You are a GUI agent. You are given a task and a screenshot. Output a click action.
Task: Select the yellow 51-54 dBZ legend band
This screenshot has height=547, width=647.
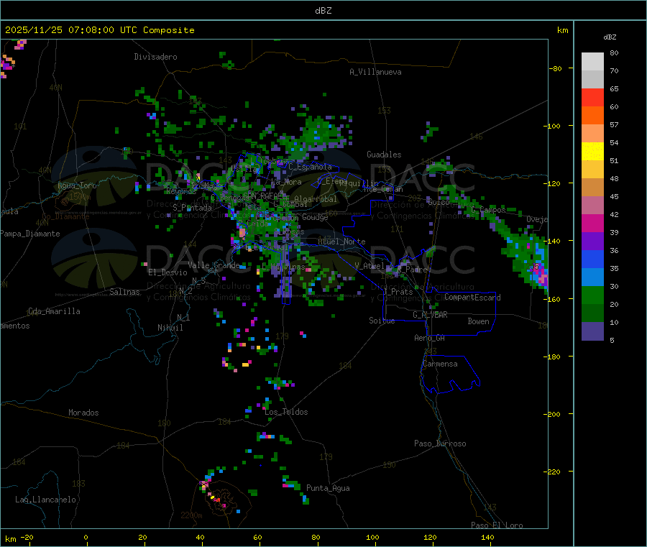(592, 152)
